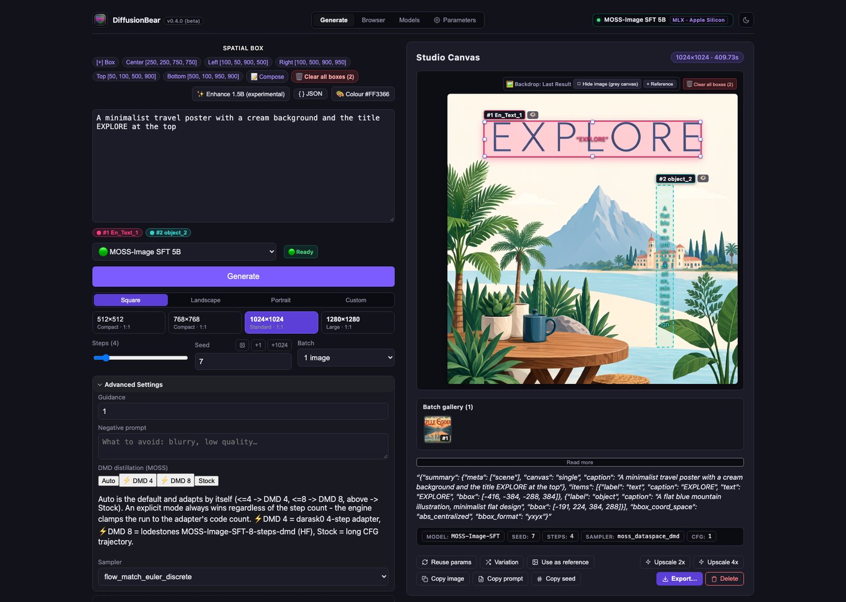Open the JSON view
846x602 pixels.
(x=310, y=94)
